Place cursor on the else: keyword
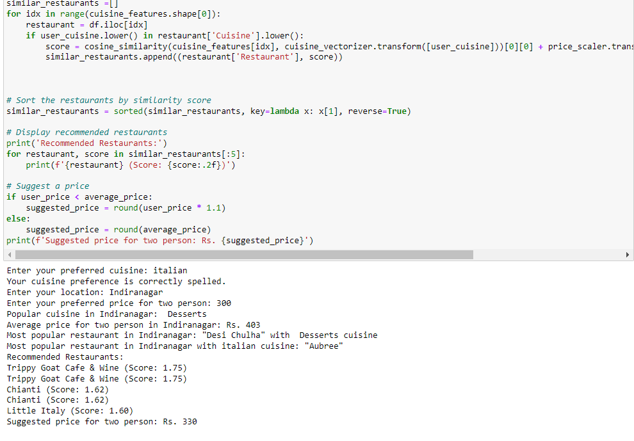 16,218
